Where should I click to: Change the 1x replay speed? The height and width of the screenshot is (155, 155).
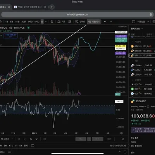31,139
